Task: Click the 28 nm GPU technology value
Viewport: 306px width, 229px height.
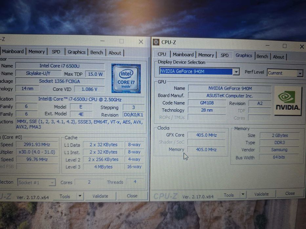Action: point(207,110)
